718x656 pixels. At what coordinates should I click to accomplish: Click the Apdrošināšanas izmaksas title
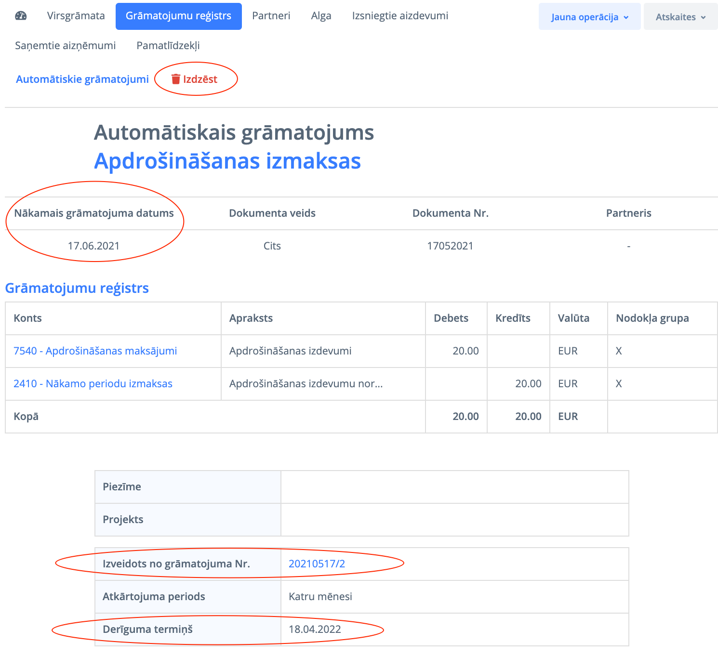point(227,161)
